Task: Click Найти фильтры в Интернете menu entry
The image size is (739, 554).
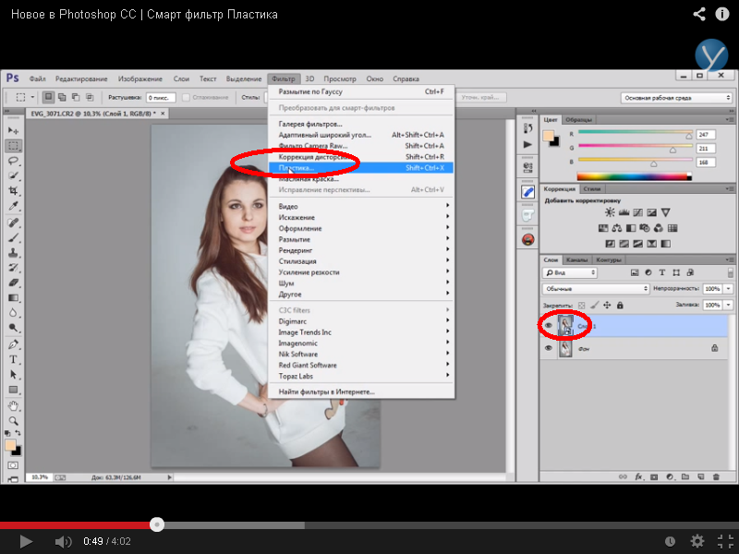Action: click(x=327, y=391)
